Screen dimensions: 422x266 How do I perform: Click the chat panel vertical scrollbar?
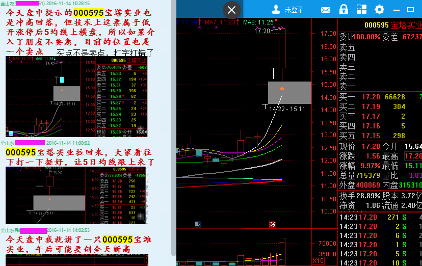(x=174, y=128)
